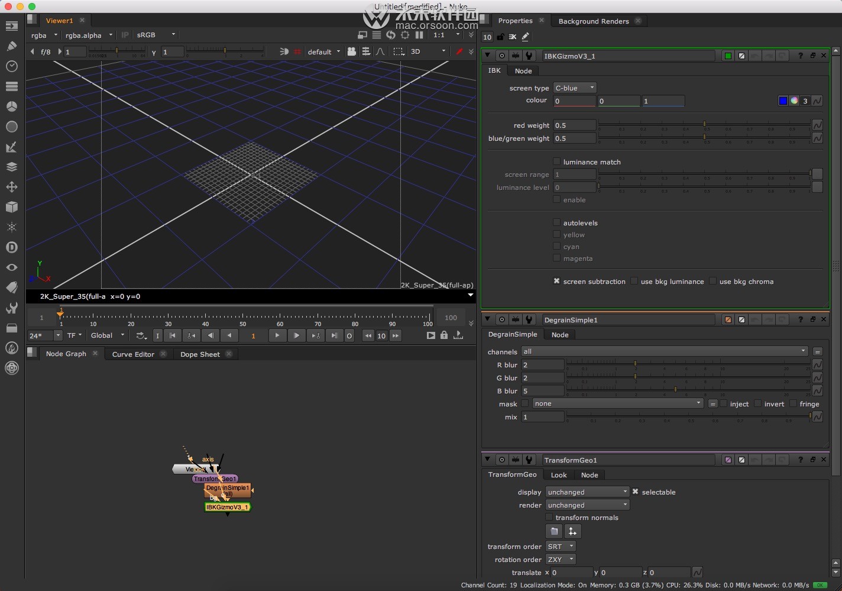Screen dimensions: 842x591
Task: Clear all property panels with the X-list icon
Action: click(x=513, y=37)
